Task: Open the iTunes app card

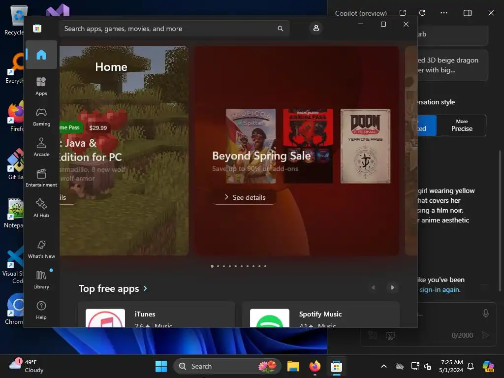Action: click(x=157, y=315)
